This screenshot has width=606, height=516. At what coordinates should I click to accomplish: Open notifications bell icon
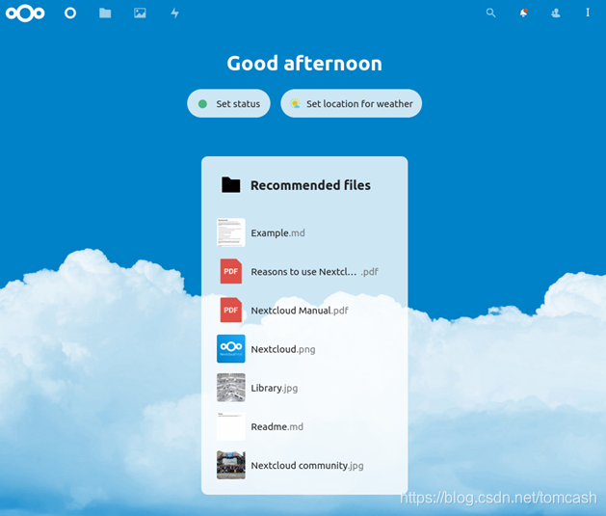[523, 13]
